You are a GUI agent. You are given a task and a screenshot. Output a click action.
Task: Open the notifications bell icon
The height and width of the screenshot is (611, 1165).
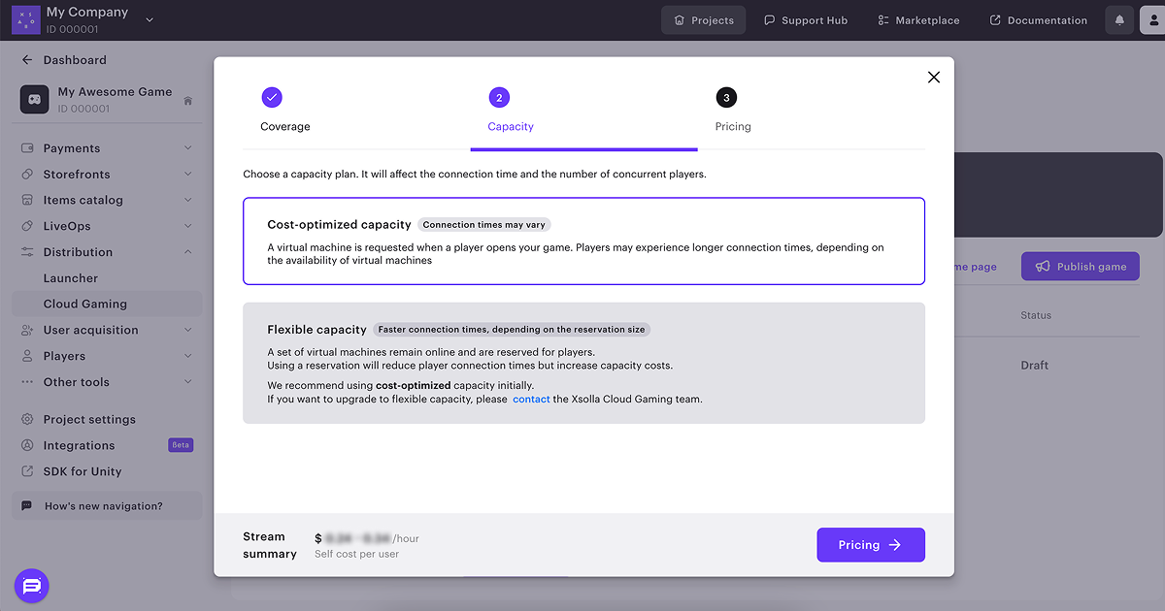1119,20
